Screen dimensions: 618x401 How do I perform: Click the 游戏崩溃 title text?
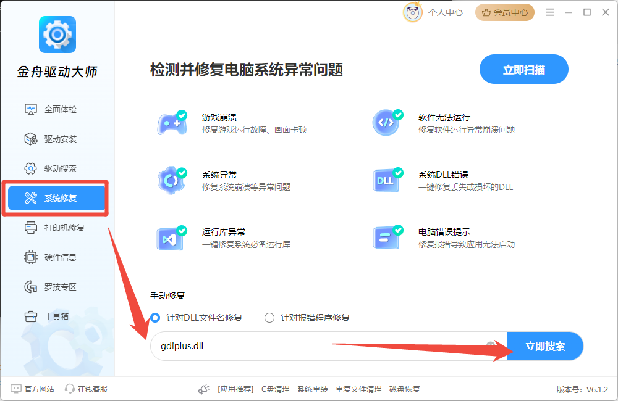coord(219,117)
